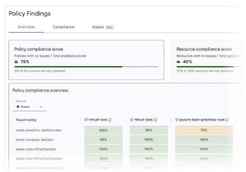Click the 88% cell for acme-compute-dev/dev
Viewport: 246px width, 172px height.
pos(103,140)
